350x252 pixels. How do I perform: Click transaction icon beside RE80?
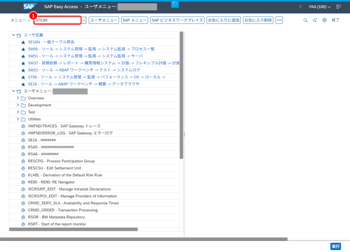point(23,182)
